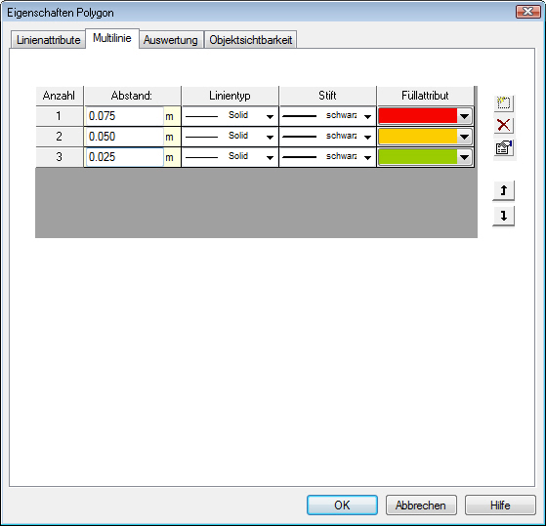Open the red Füllattribut dropdown arrow
The width and height of the screenshot is (546, 526).
click(464, 116)
